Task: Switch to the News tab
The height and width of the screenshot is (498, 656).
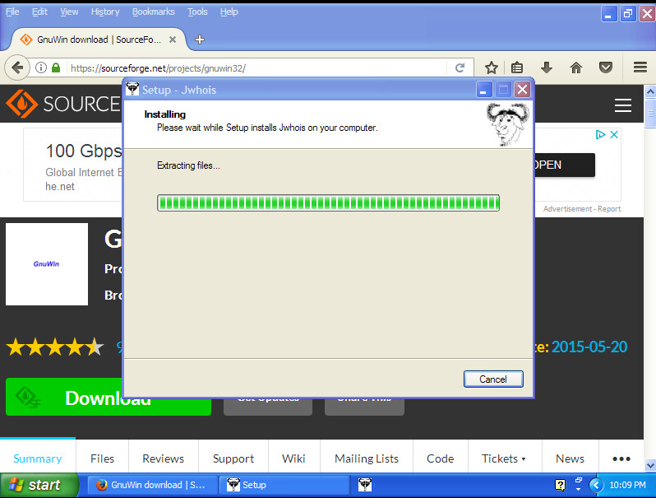Action: click(x=570, y=458)
